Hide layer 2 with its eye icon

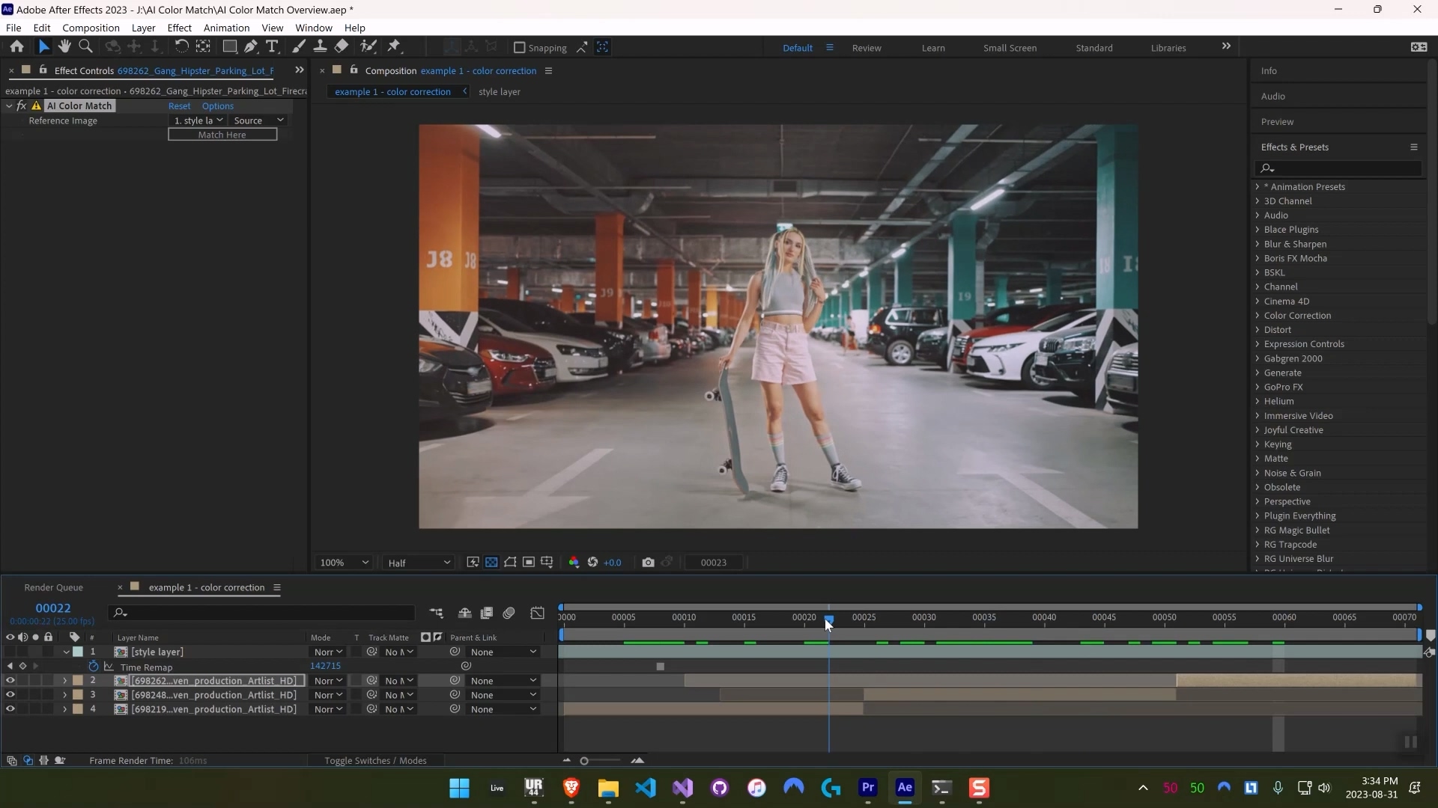pyautogui.click(x=10, y=681)
